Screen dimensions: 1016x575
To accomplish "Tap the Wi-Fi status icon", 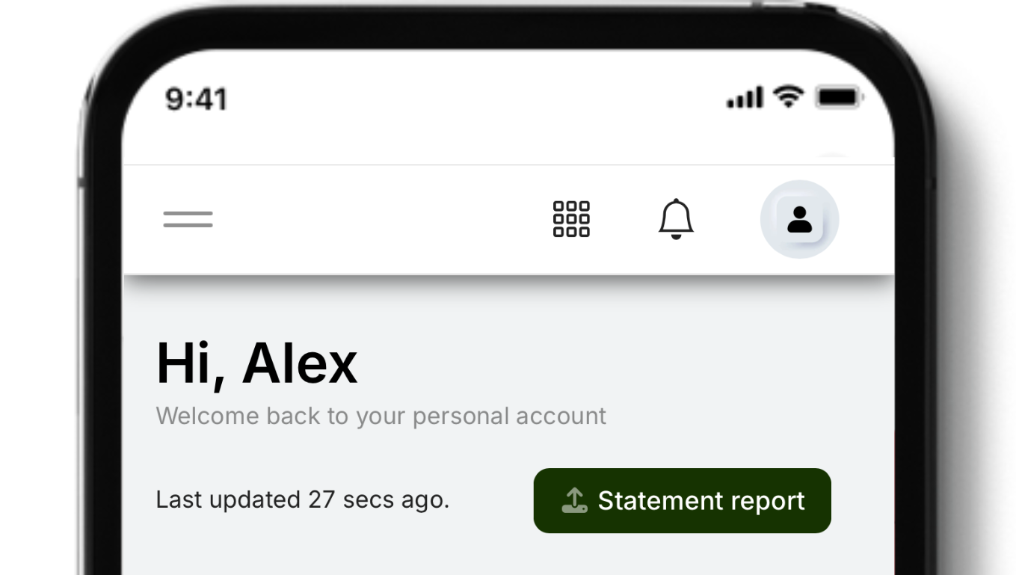I will pos(788,96).
